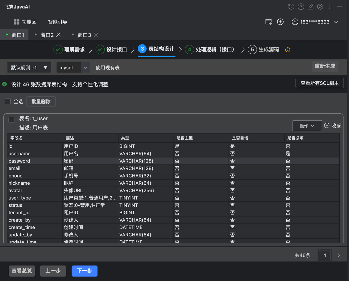The height and width of the screenshot is (281, 349).
Task: Click the 查看所有SQL脚本 button
Action: click(x=320, y=83)
